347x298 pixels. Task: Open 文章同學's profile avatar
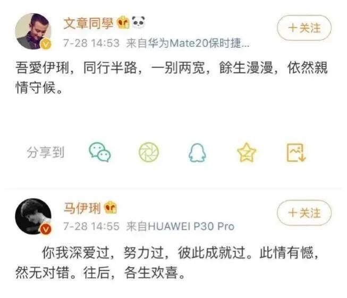(33, 31)
